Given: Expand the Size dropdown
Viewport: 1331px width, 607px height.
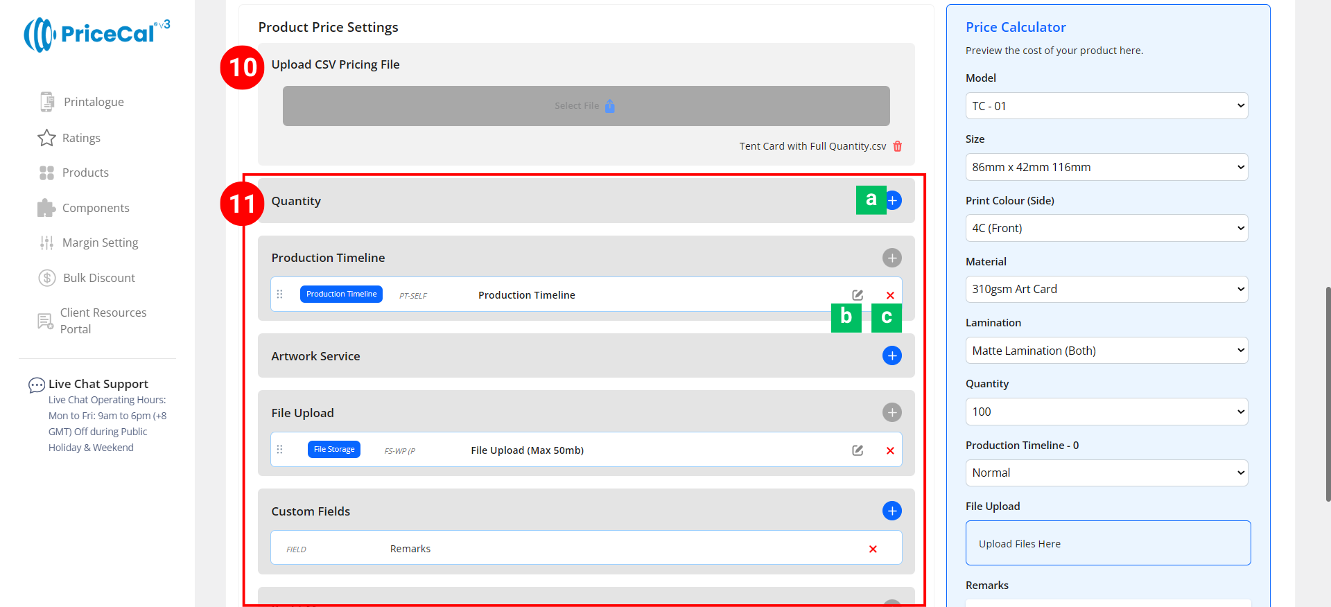Looking at the screenshot, I should point(1106,167).
